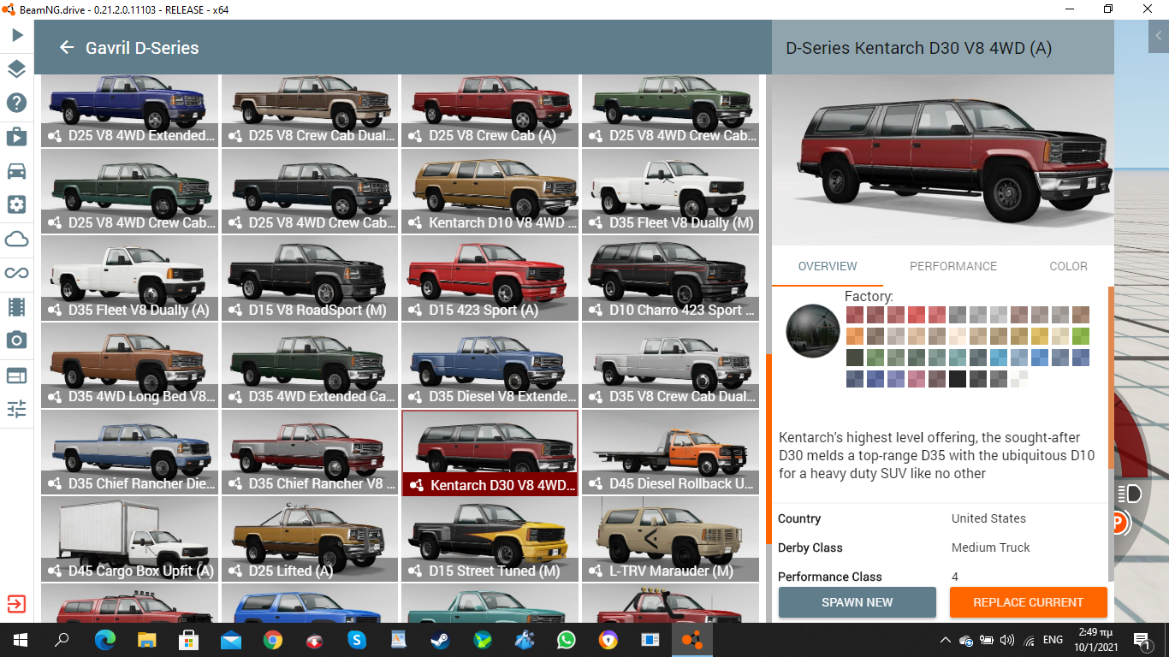Click the red exit icon in sidebar

point(17,604)
